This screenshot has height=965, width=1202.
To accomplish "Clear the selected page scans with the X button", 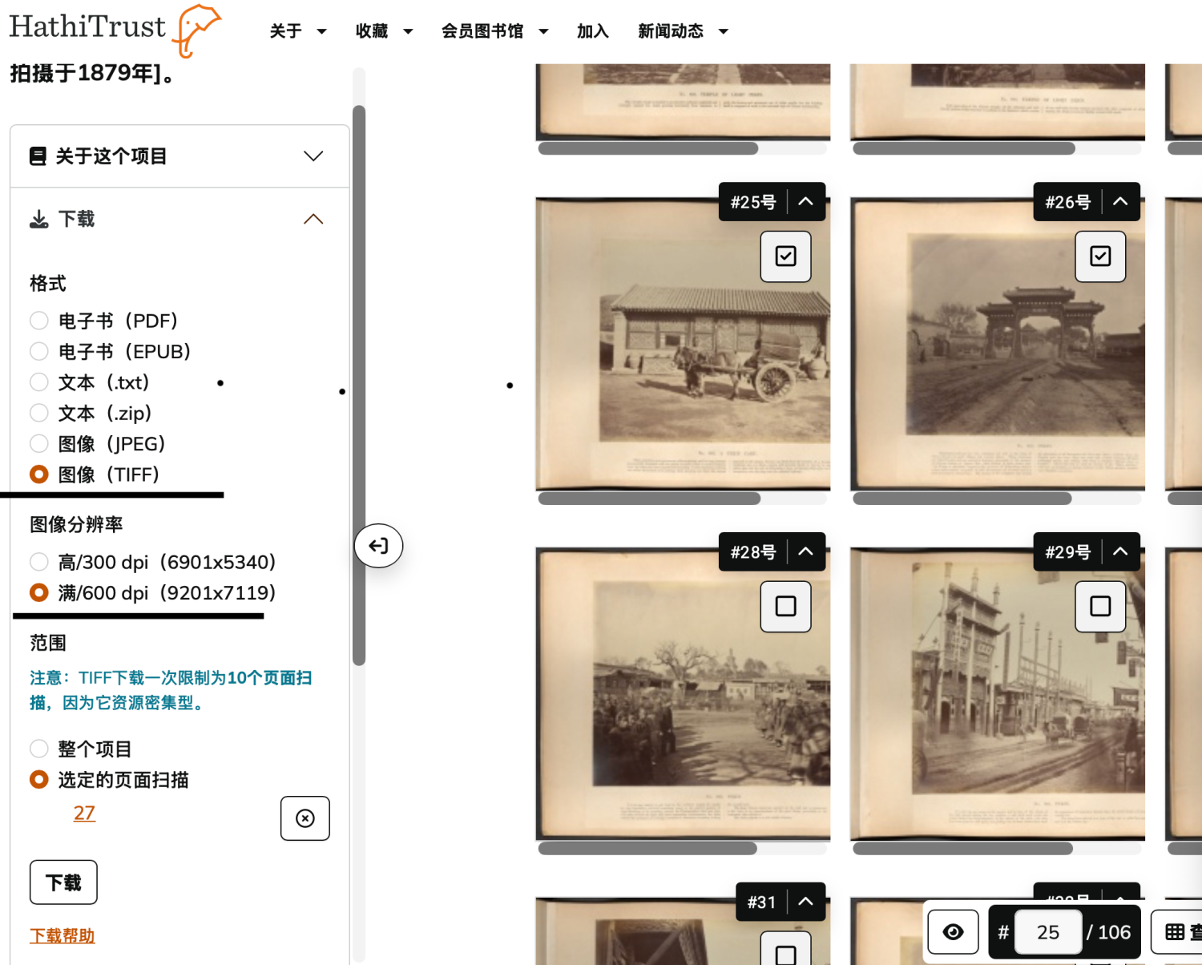I will click(305, 818).
